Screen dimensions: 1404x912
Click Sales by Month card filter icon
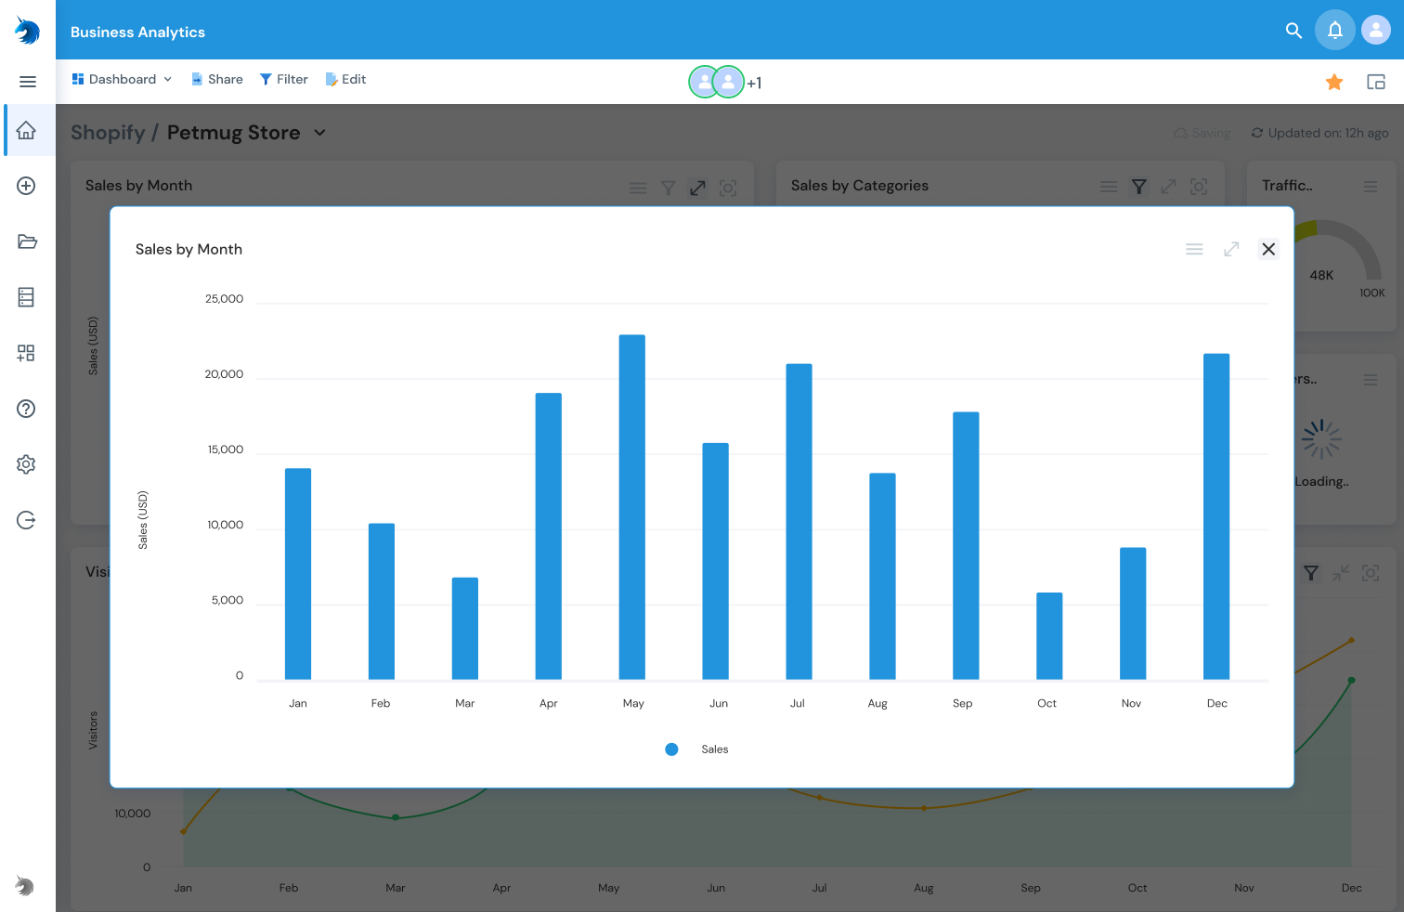[x=668, y=189]
